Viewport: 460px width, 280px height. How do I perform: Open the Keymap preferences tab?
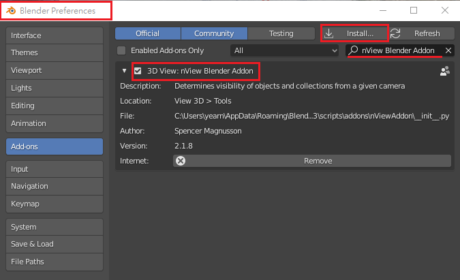55,204
